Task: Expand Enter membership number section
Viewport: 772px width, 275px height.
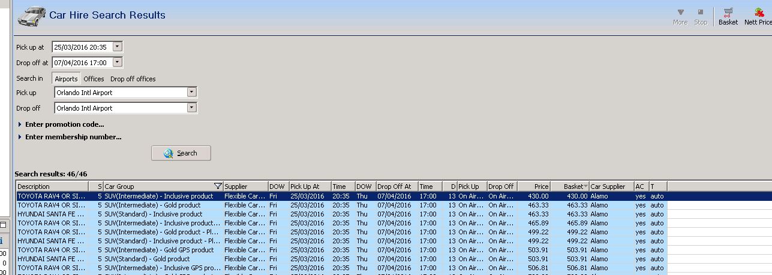Action: point(70,137)
